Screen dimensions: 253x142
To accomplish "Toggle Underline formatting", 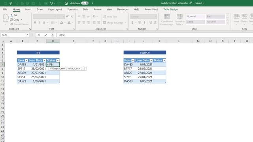I will (x=44, y=23).
